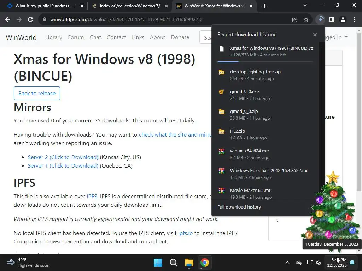Open the Donate nav link
This screenshot has width=362, height=271.
tap(180, 37)
